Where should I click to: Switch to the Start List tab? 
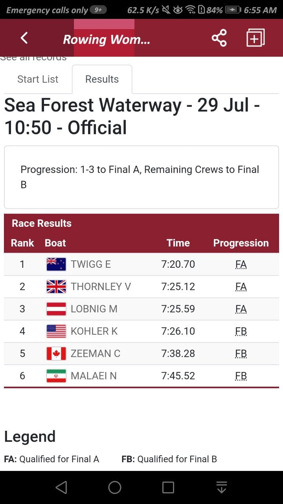[x=38, y=79]
